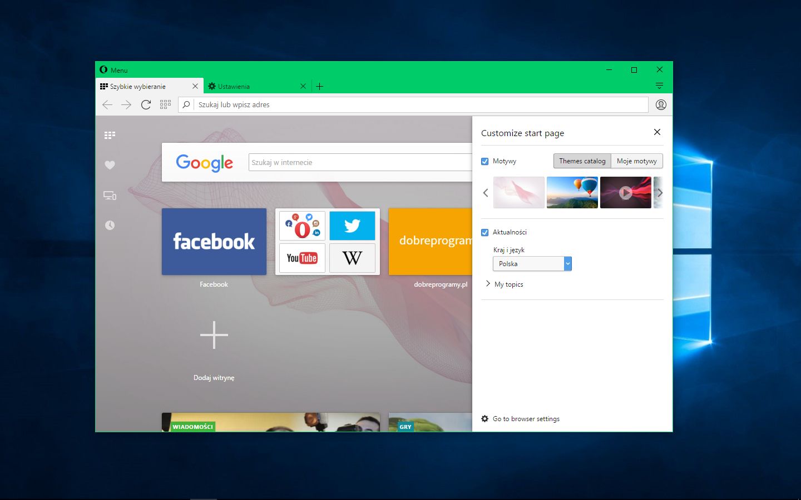Screen dimensions: 801x500
Task: Open Speed Dial grid icon in toolbar
Action: (x=165, y=104)
